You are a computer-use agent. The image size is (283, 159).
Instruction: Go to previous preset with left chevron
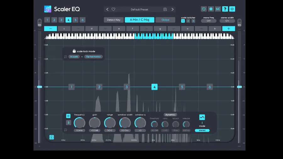tap(107, 9)
